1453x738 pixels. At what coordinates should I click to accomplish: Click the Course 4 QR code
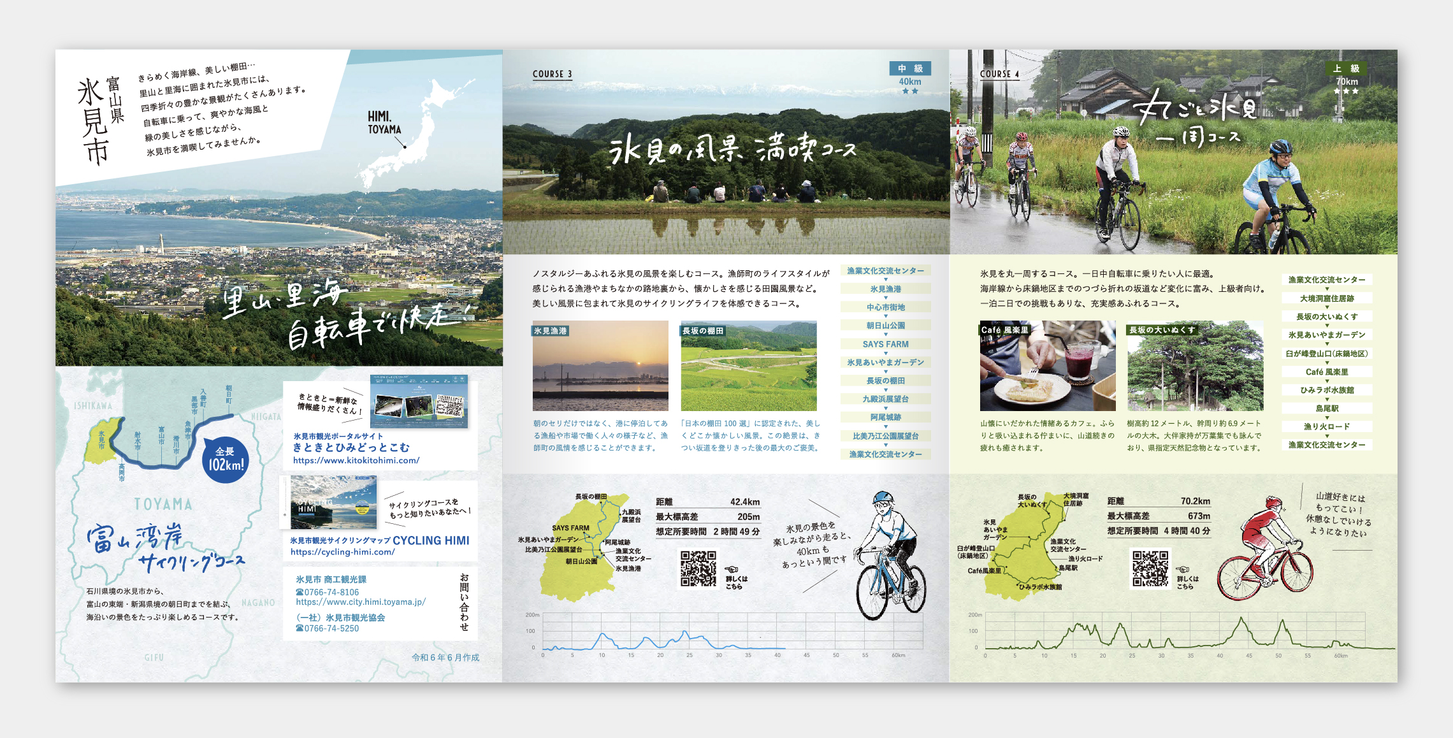(1150, 568)
